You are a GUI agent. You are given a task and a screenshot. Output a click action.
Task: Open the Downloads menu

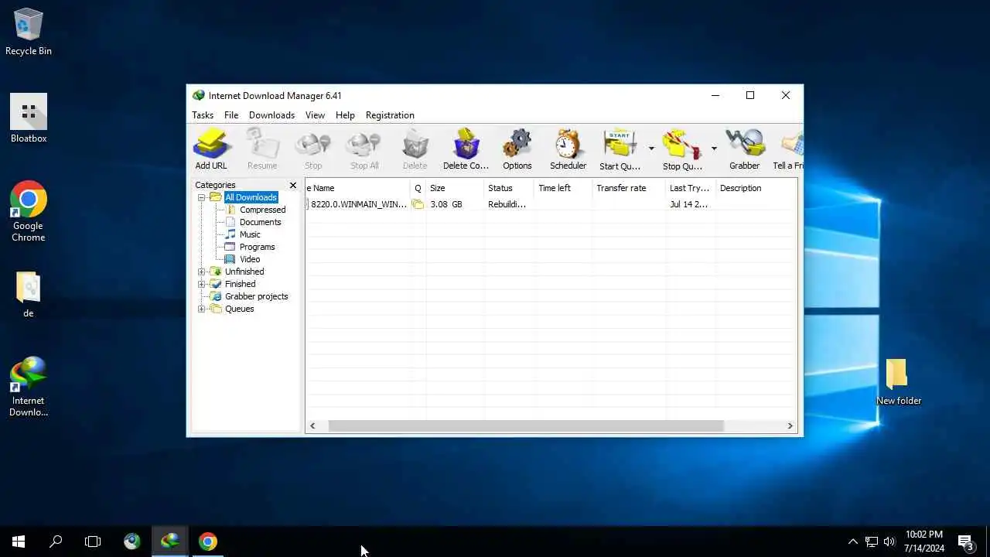[x=271, y=115]
